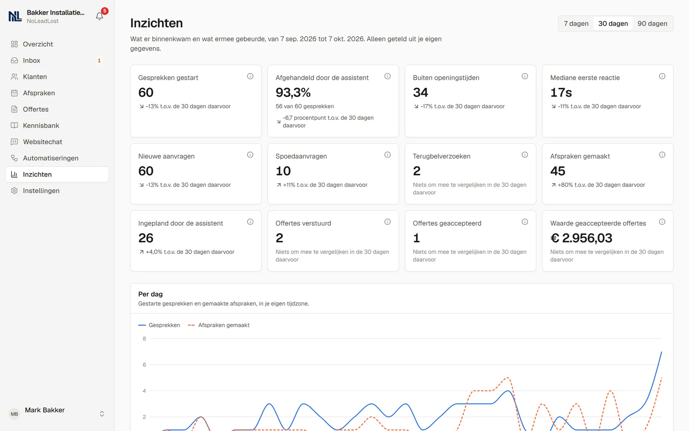Open the Kennisbank

(x=57, y=125)
